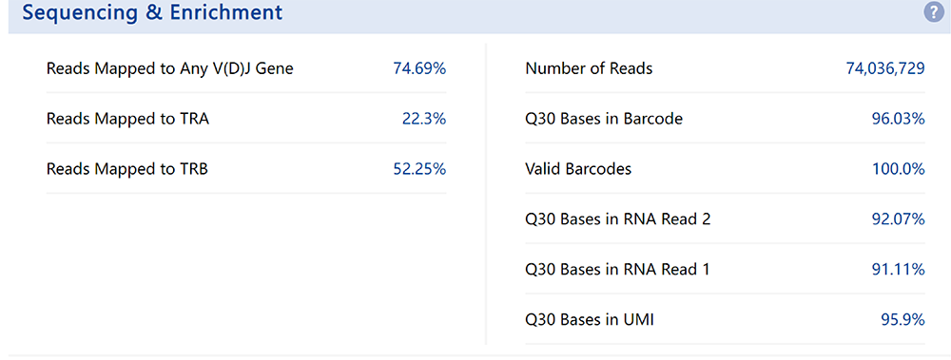This screenshot has height=360, width=951.
Task: Select the 74.69% value
Action: click(x=419, y=68)
